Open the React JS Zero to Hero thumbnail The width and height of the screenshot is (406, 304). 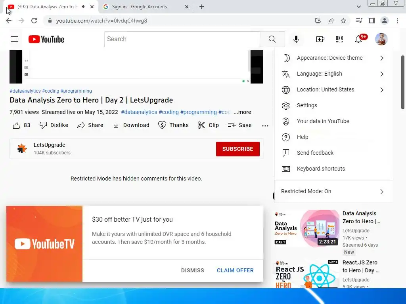click(306, 274)
